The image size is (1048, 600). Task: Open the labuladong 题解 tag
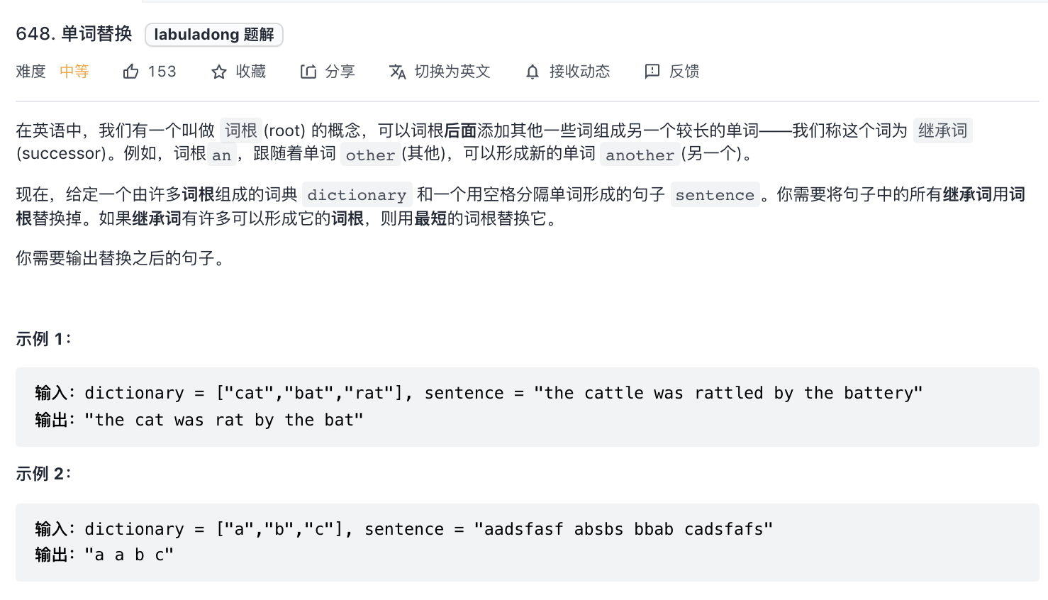[214, 35]
